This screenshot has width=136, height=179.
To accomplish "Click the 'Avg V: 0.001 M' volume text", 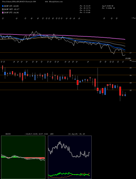I will tap(107, 6).
